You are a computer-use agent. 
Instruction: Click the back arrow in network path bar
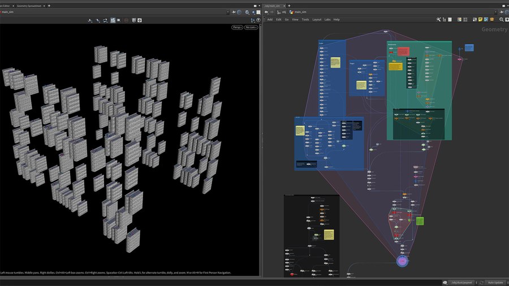[266, 11]
